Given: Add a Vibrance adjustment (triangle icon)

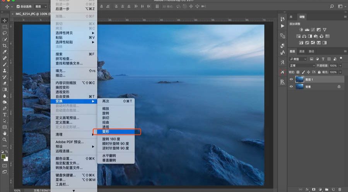Looking at the screenshot, I should (x=325, y=30).
